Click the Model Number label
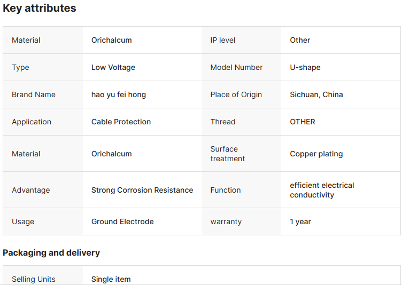 tap(236, 67)
